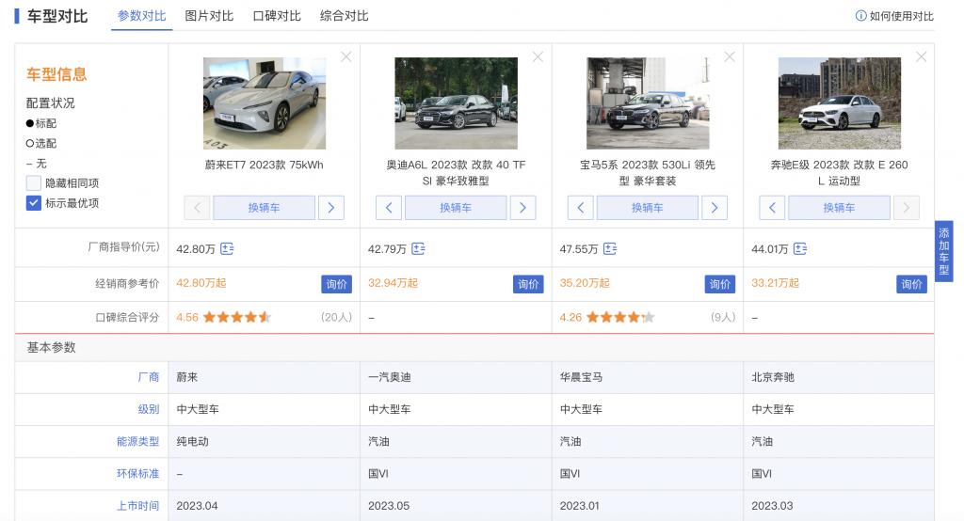Open 换辆车 selector for 奔驰E级
This screenshot has width=964, height=521.
839,208
